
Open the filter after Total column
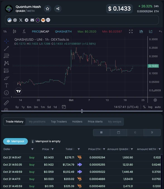tap(79, 149)
